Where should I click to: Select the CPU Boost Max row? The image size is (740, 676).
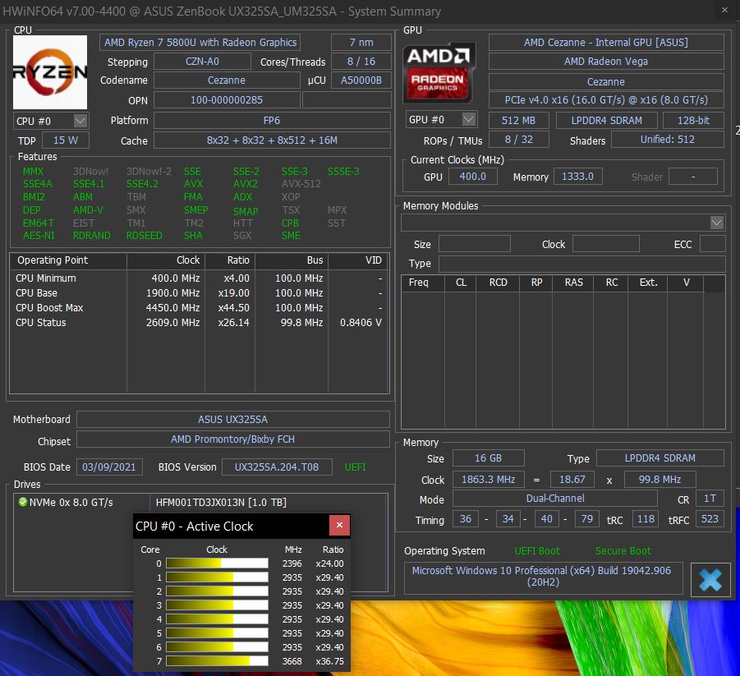click(199, 308)
